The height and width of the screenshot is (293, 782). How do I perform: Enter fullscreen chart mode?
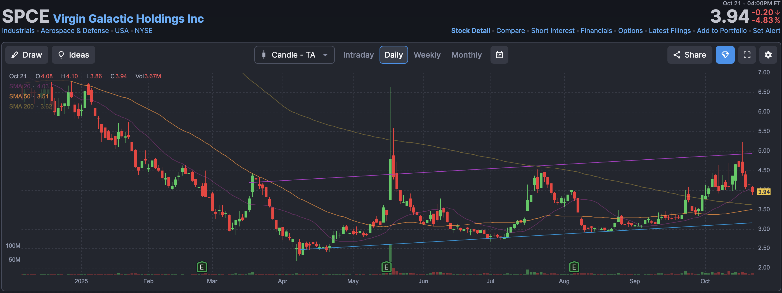click(x=747, y=55)
